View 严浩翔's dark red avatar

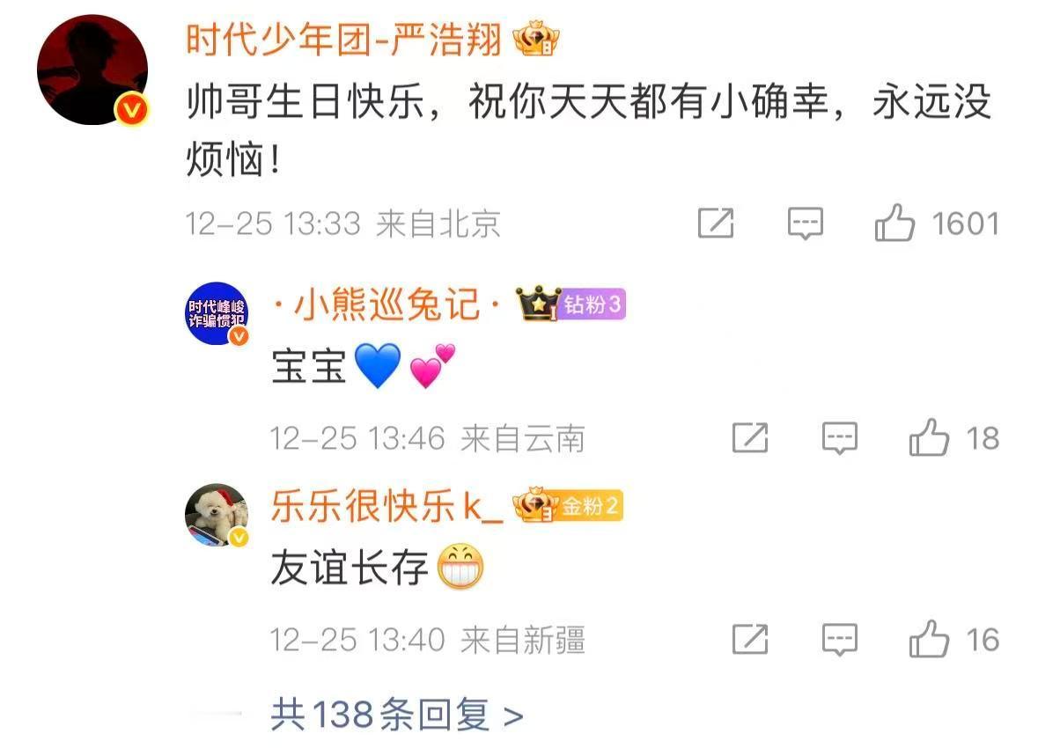(x=92, y=70)
